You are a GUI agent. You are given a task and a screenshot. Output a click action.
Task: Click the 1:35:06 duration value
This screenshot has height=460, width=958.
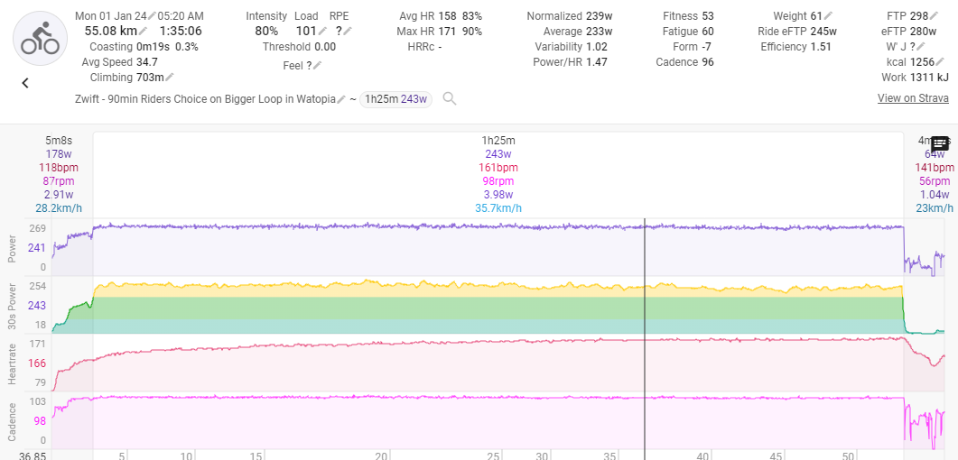(181, 31)
